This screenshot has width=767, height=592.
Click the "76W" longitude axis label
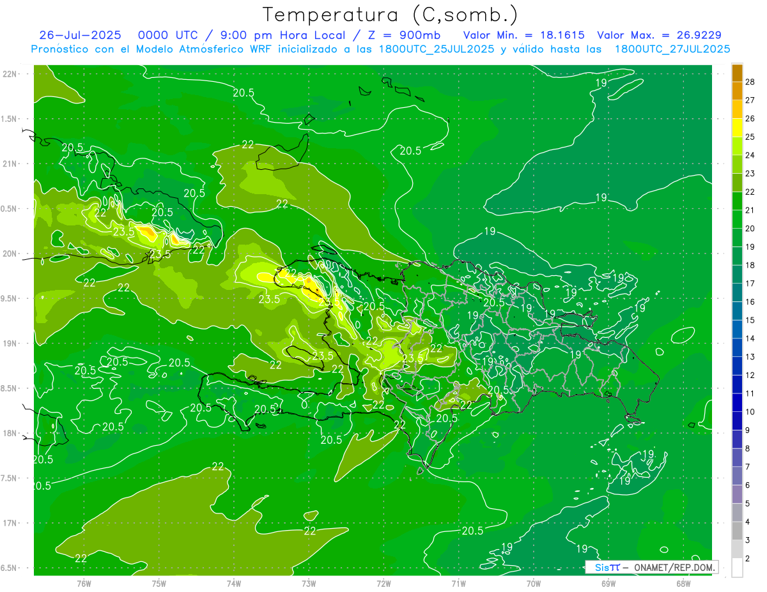coord(84,584)
